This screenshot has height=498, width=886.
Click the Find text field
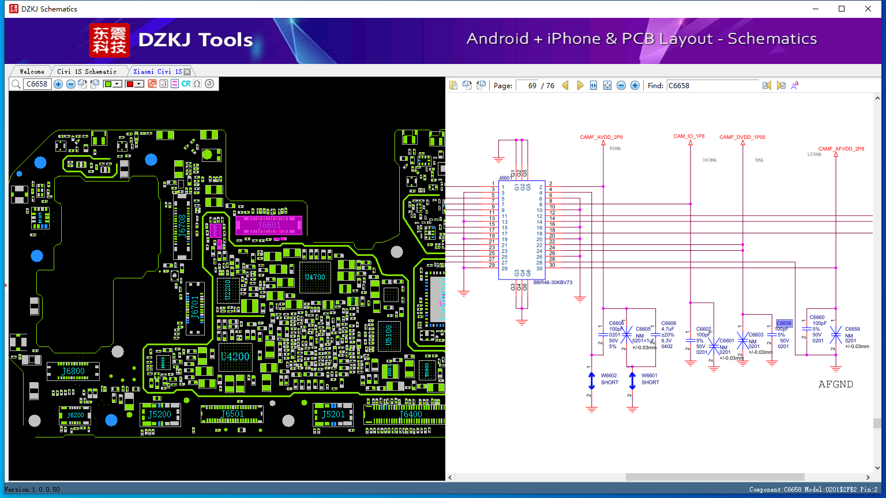(x=712, y=85)
